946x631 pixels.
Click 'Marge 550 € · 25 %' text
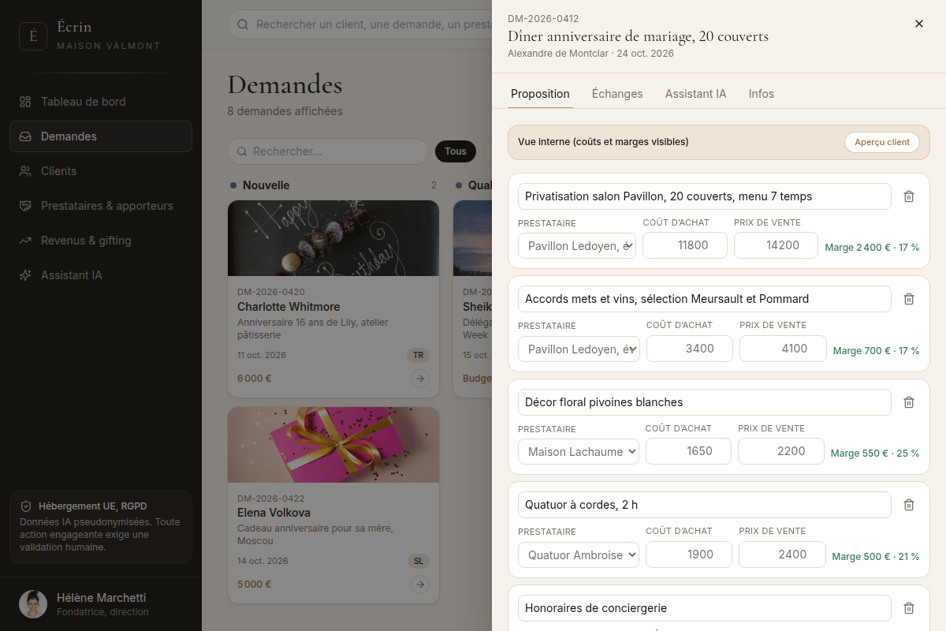point(875,454)
